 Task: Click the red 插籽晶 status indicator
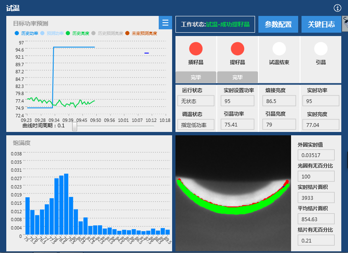196,49
